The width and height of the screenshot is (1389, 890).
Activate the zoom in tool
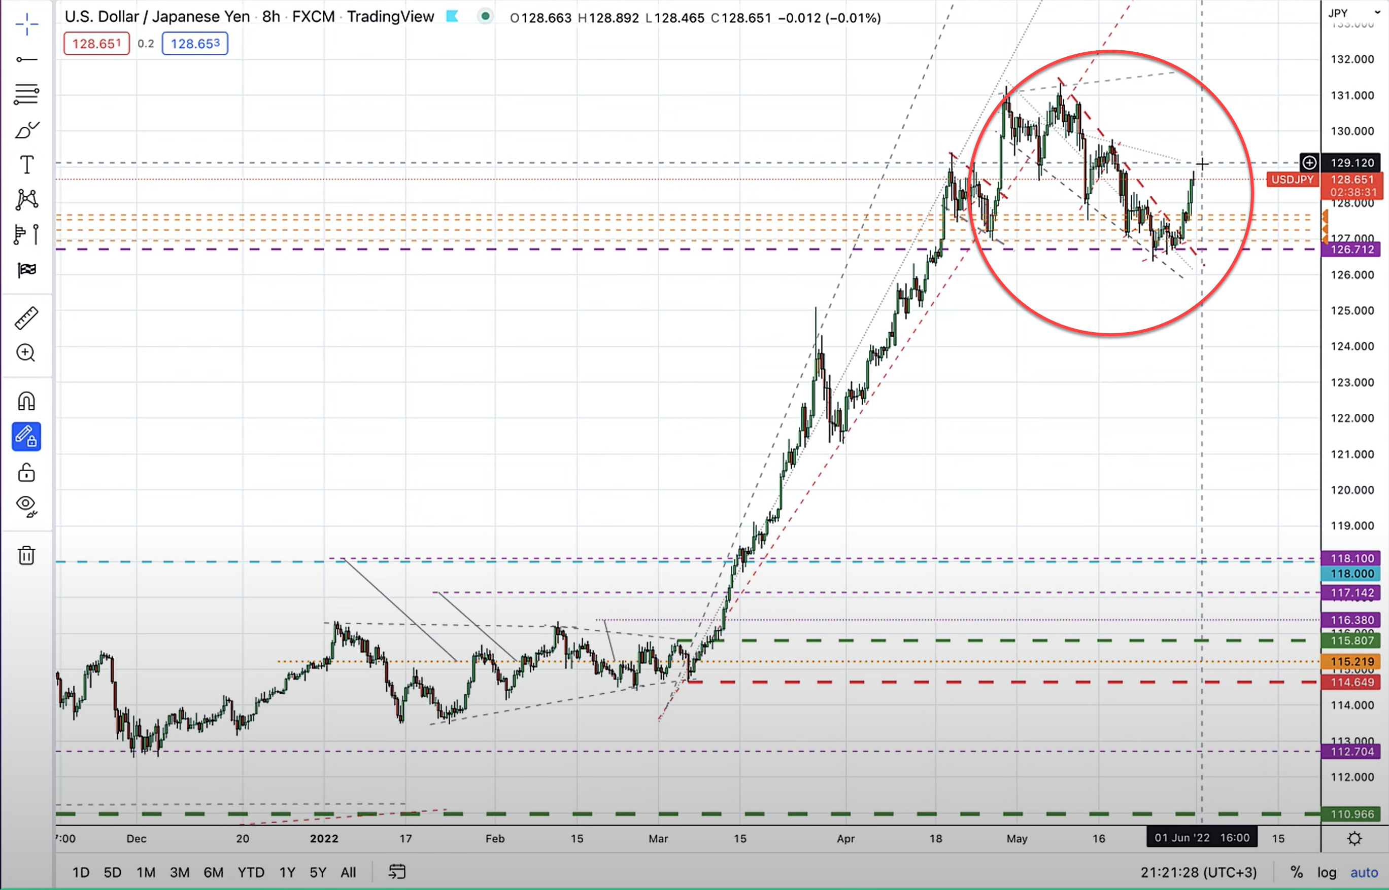(26, 353)
